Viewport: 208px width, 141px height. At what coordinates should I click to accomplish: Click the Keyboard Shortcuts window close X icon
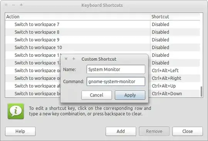pos(6,5)
